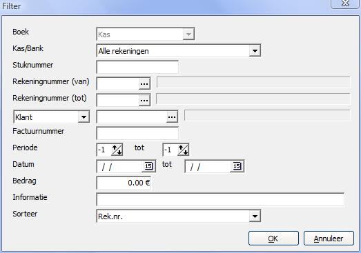Click the Bedrag amount field
The height and width of the screenshot is (253, 361).
124,183
